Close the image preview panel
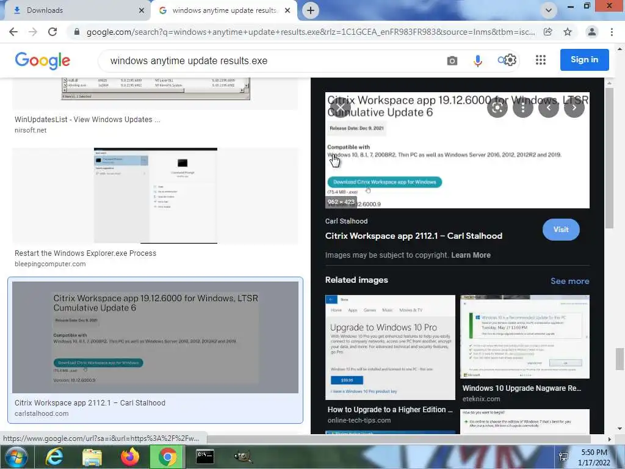Image resolution: width=625 pixels, height=469 pixels. [x=340, y=107]
